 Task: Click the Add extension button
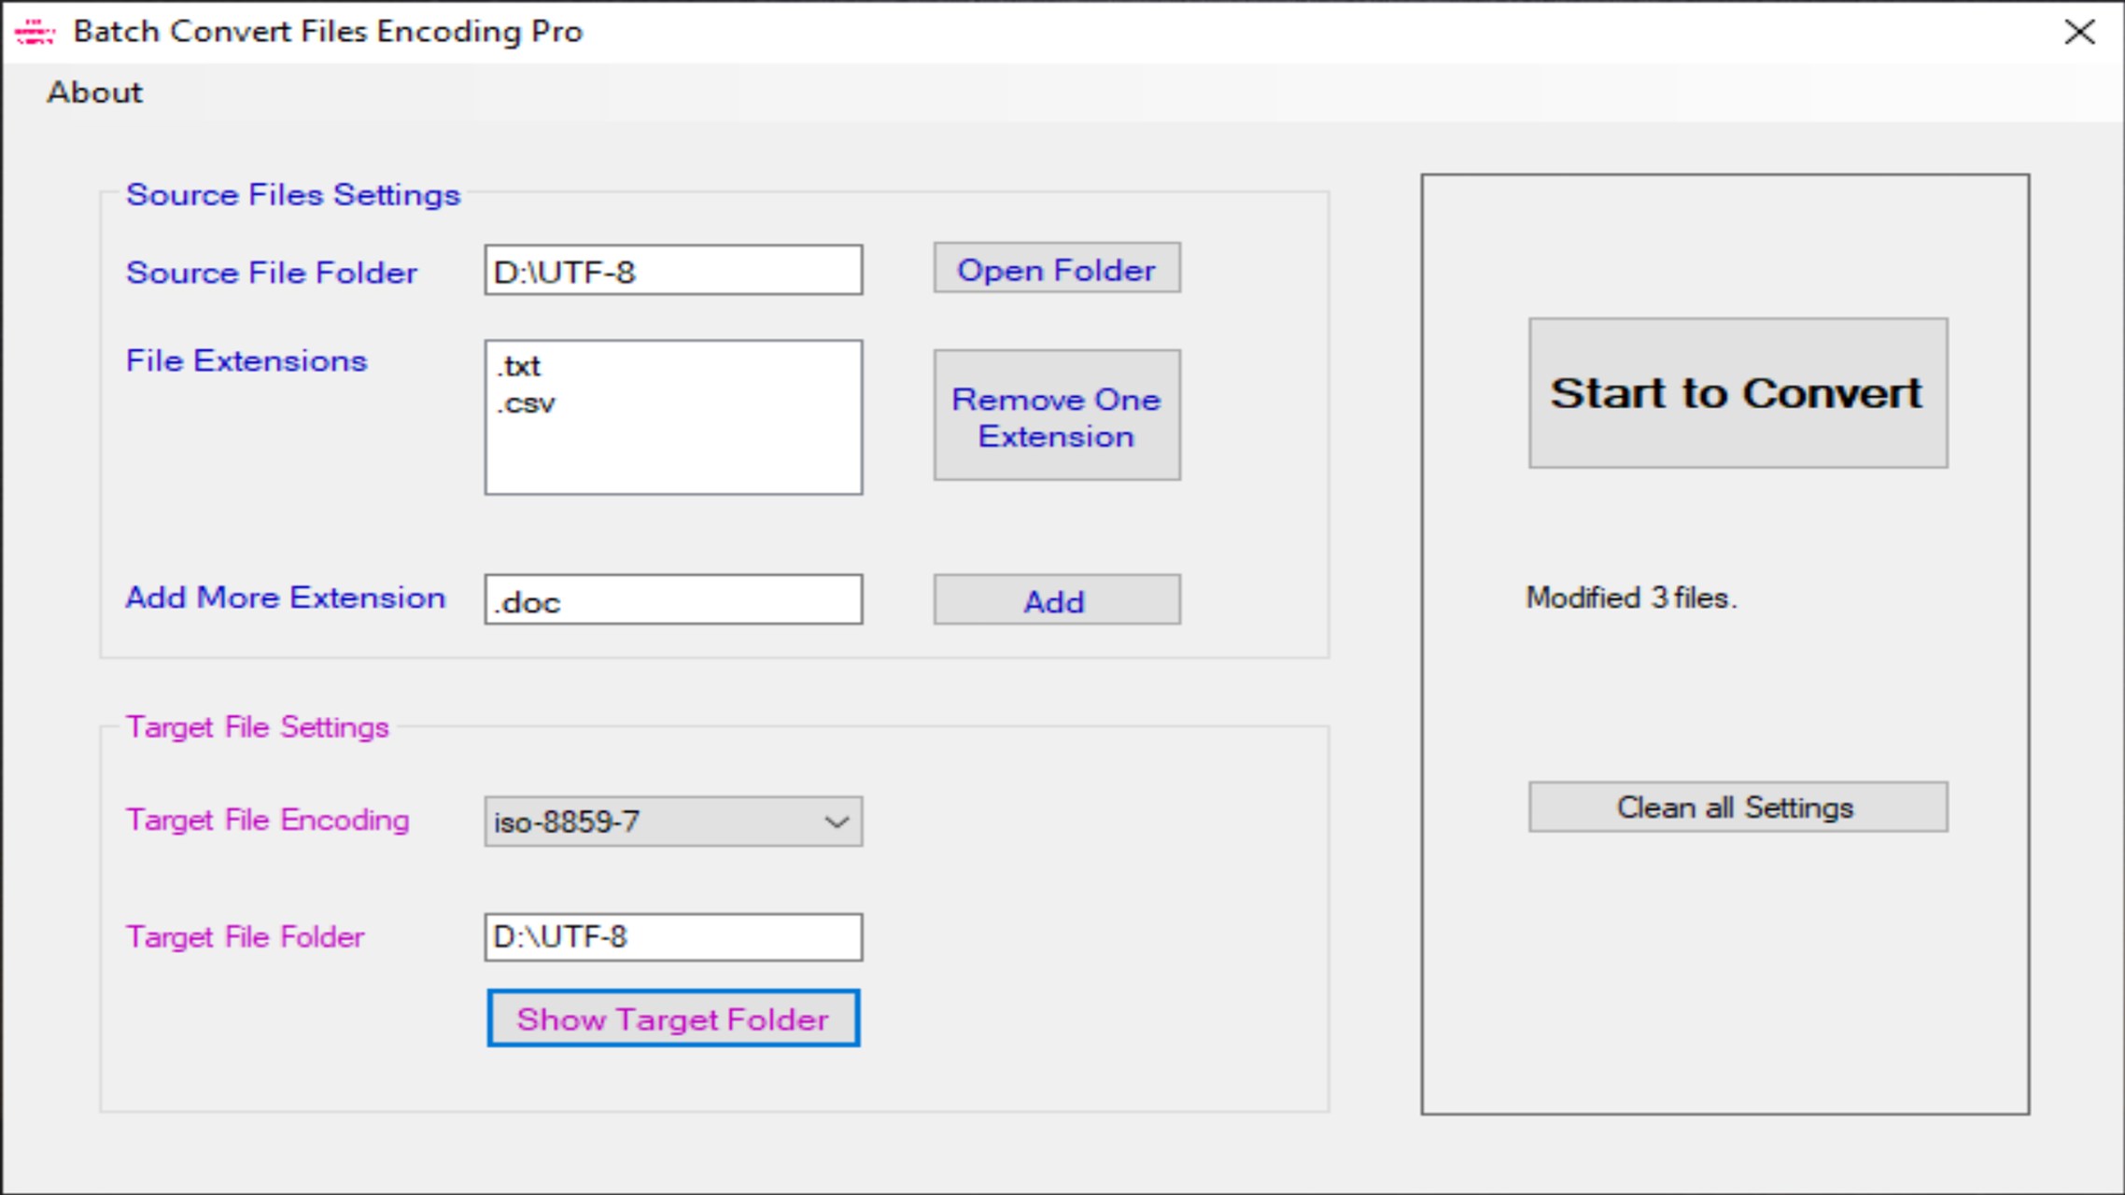[x=1056, y=600]
